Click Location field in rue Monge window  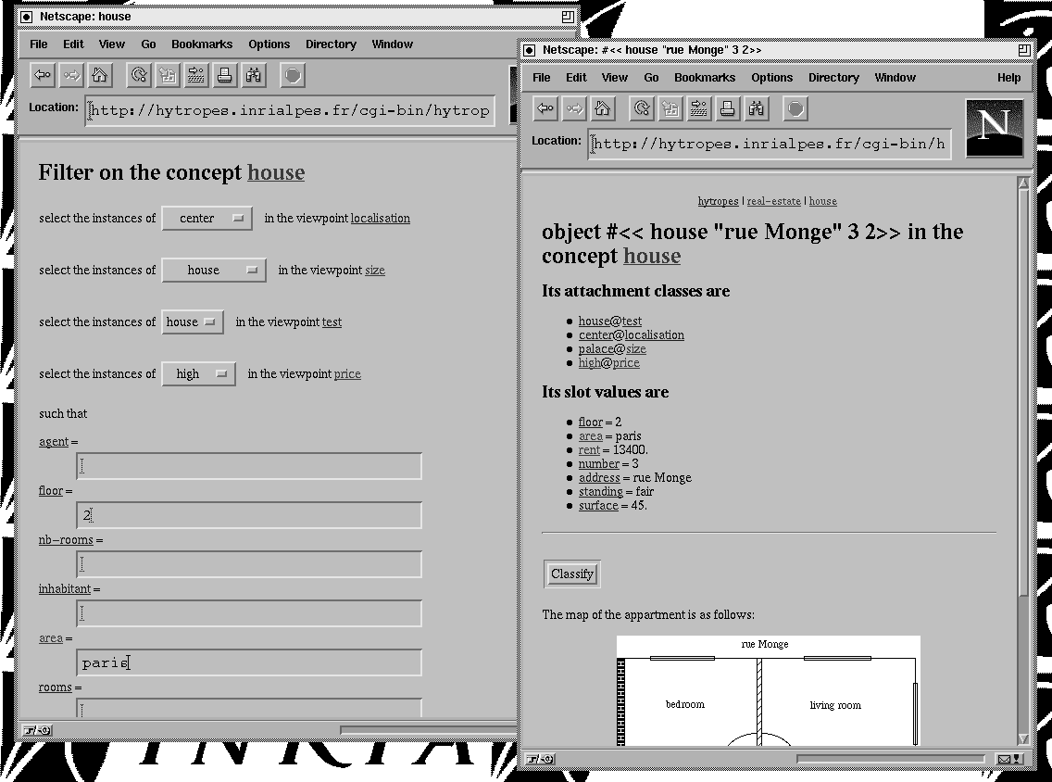[x=770, y=144]
